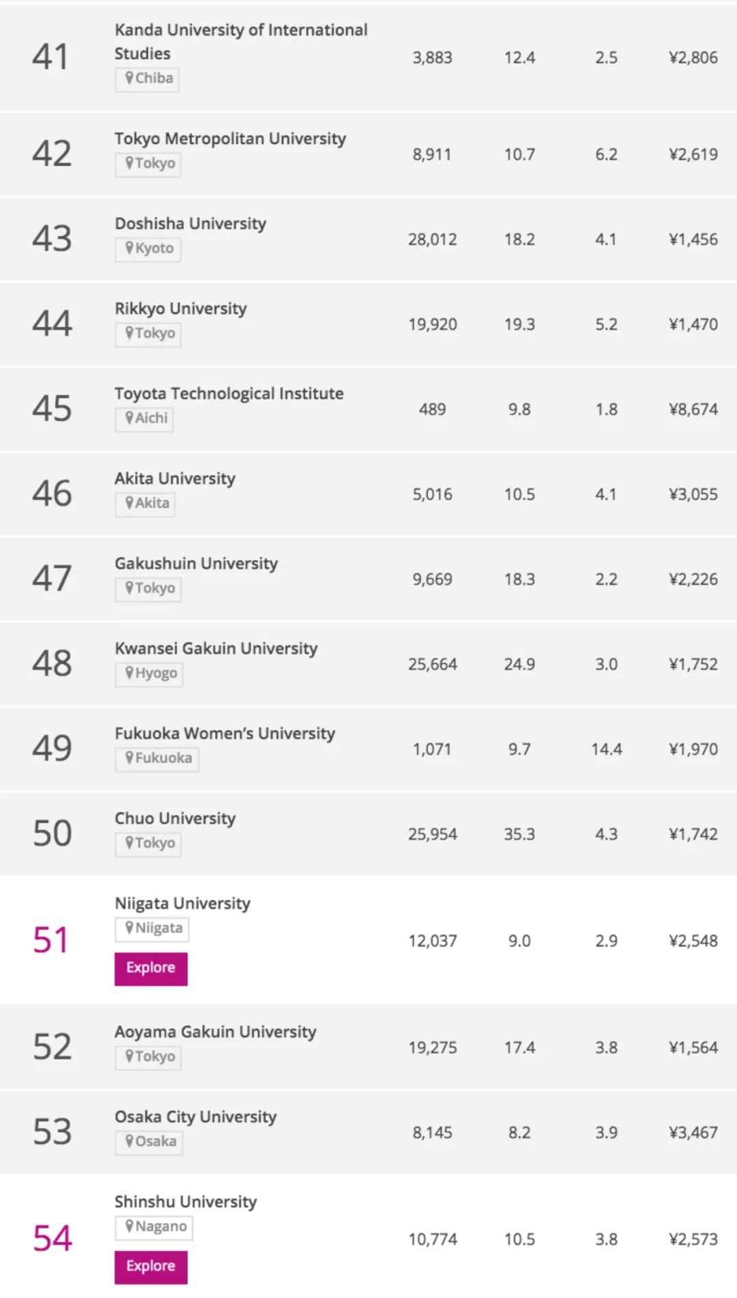
Task: Click the pin icon in the Akita tag
Action: click(x=129, y=504)
